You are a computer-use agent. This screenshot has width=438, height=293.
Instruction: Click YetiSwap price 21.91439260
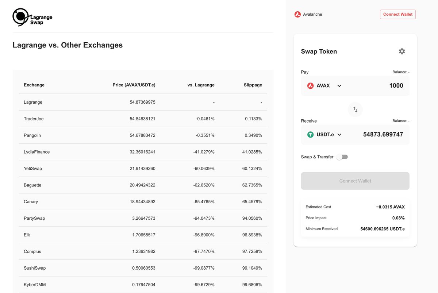142,169
